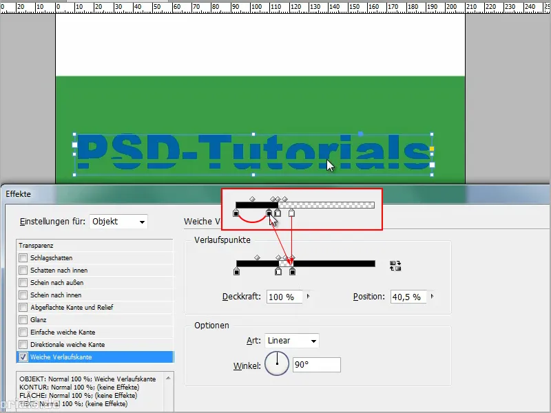Toggle the Glanz checkbox
This screenshot has width=551, height=413.
pos(23,319)
